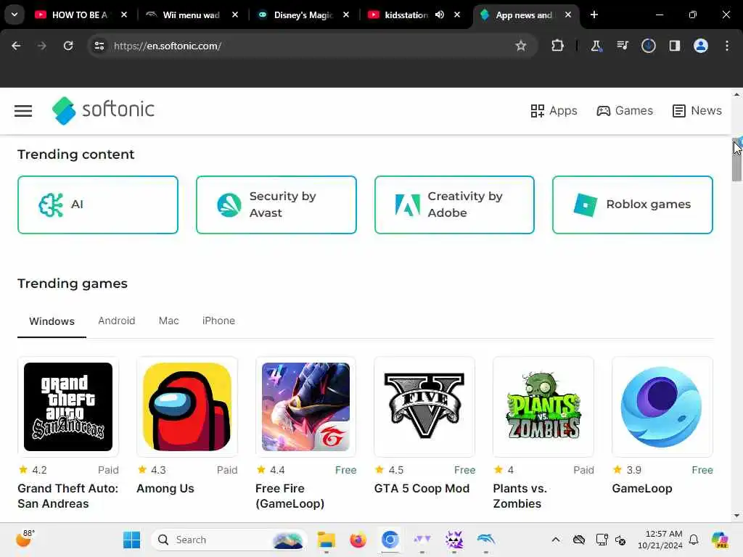Click Grand Theft Auto: San Andreas title
Viewport: 743px width, 557px height.
pyautogui.click(x=67, y=496)
